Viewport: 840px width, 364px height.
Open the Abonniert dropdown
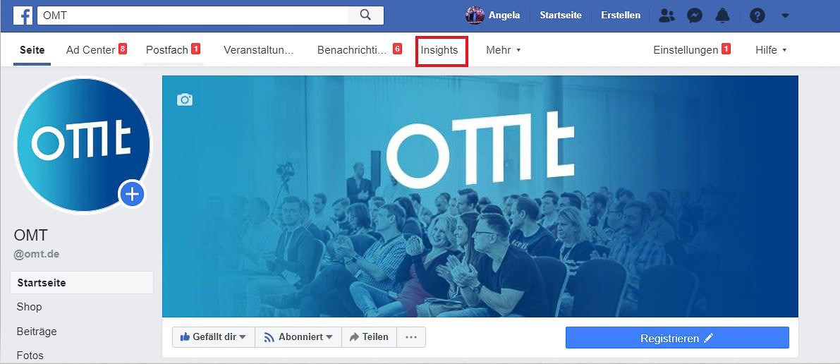tap(298, 337)
